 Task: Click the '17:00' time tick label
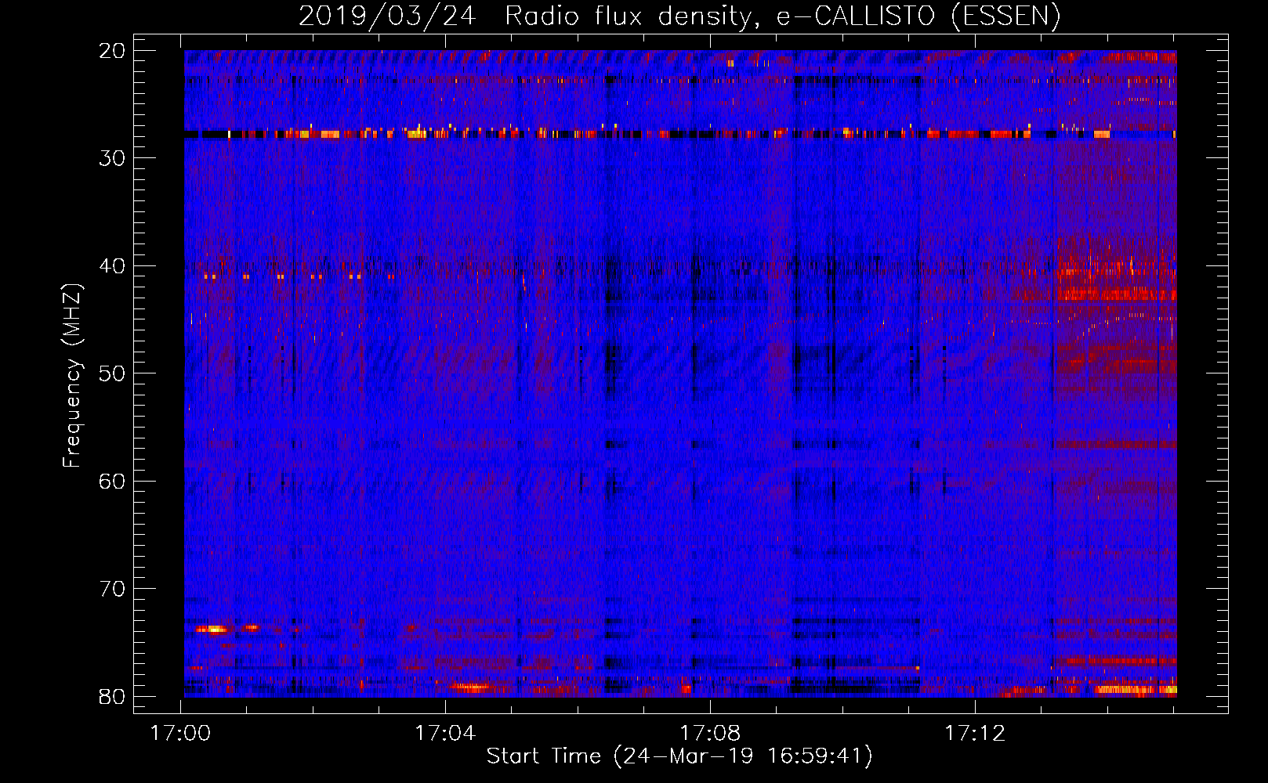click(181, 733)
